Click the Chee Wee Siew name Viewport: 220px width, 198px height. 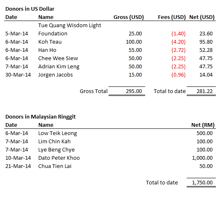coord(58,58)
